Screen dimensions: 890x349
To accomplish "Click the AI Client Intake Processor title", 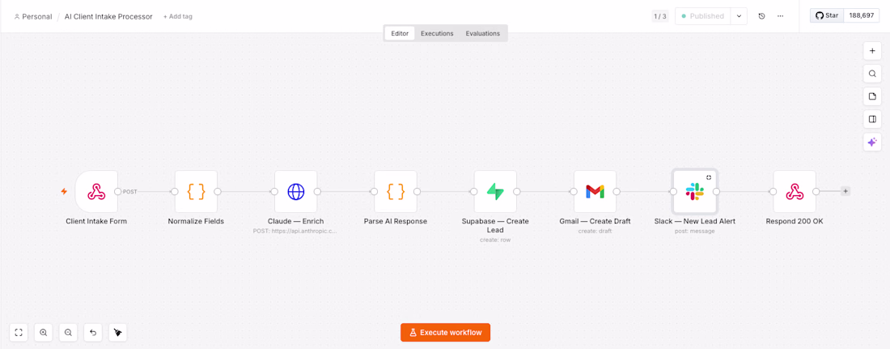I will coord(108,16).
